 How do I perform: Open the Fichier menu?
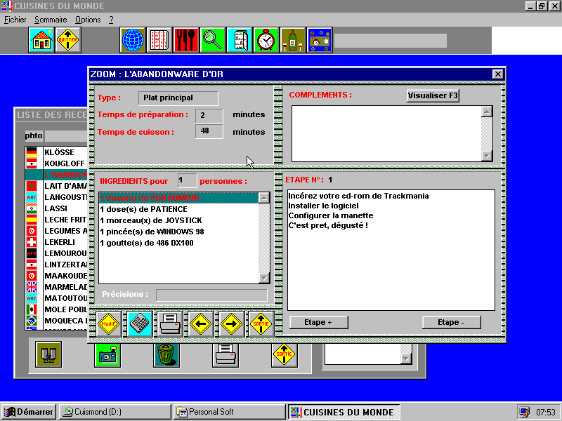point(15,20)
